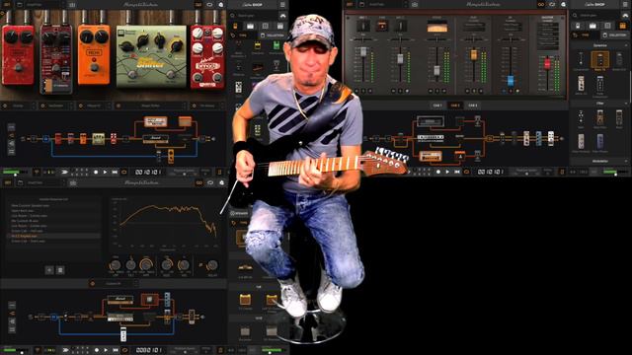Screen dimensions: 632x355
Task: Switch to the CAB 2 tab in the mixer window
Action: pos(455,106)
